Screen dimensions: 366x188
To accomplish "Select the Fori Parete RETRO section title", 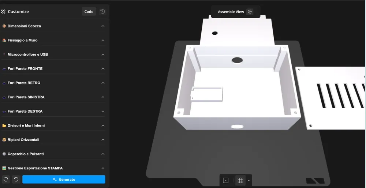I will [x=24, y=83].
